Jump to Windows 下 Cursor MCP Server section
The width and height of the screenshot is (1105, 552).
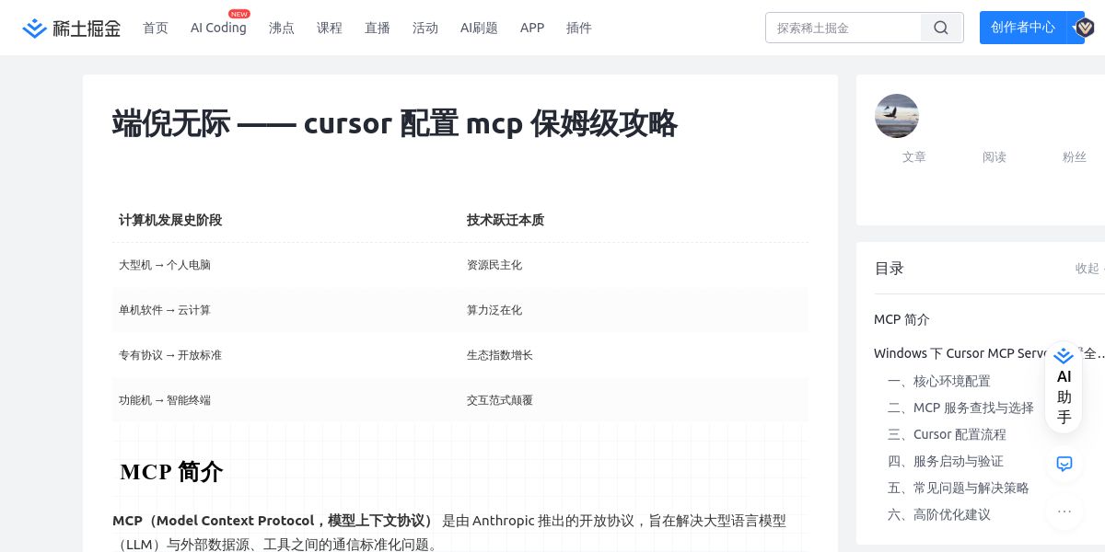pyautogui.click(x=989, y=353)
